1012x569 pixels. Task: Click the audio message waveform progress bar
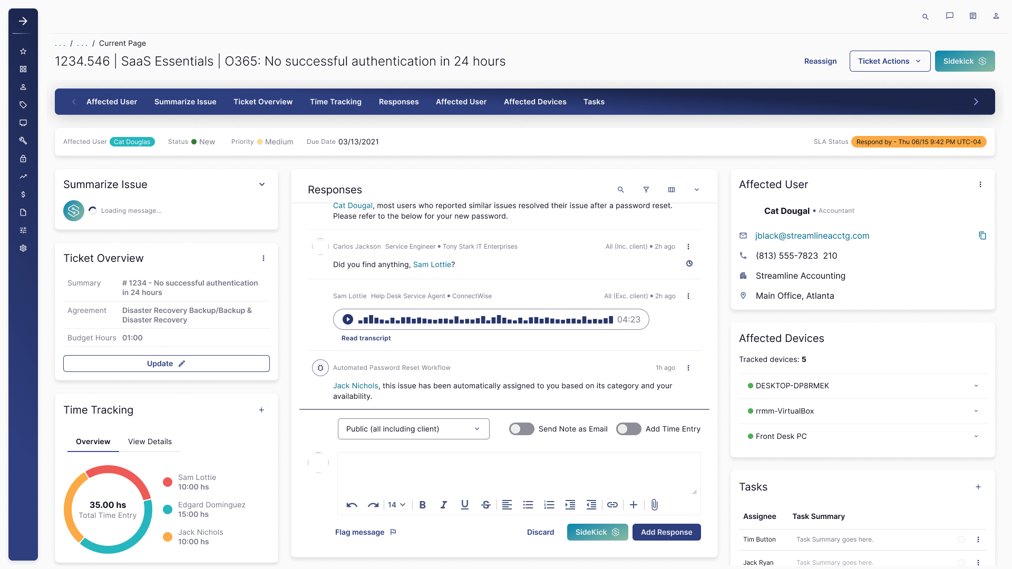click(x=485, y=319)
